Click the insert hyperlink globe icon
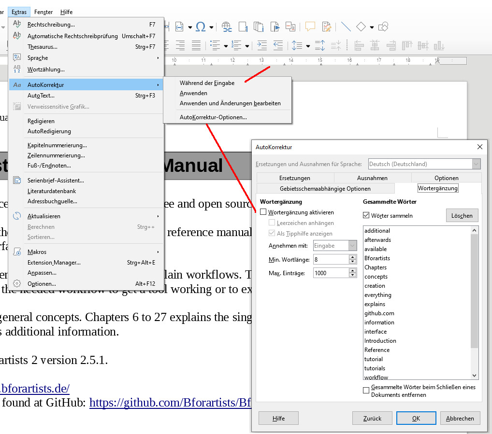The image size is (492, 434). [227, 26]
